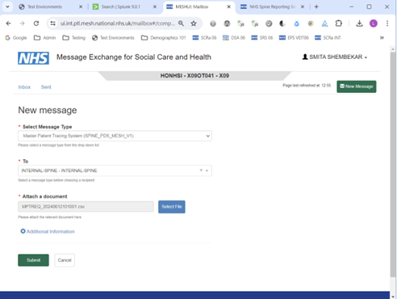Open the SCRa INT bookmark
397x299 pixels.
tap(328, 38)
